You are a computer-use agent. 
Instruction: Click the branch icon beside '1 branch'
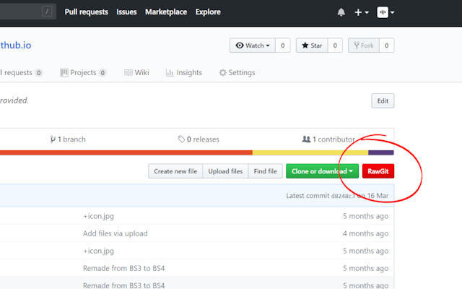[53, 139]
